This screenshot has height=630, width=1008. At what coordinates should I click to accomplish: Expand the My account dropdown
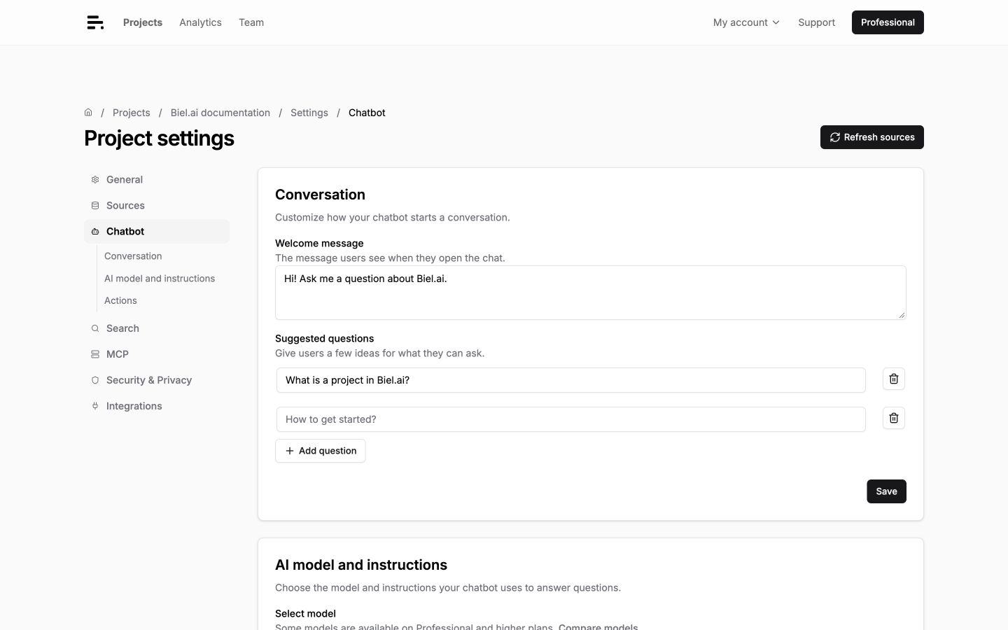tap(746, 22)
